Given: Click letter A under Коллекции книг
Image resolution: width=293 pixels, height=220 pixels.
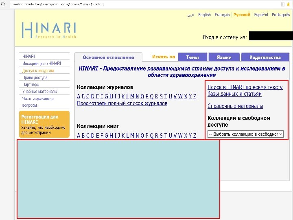Looking at the screenshot, I should pos(79,135).
